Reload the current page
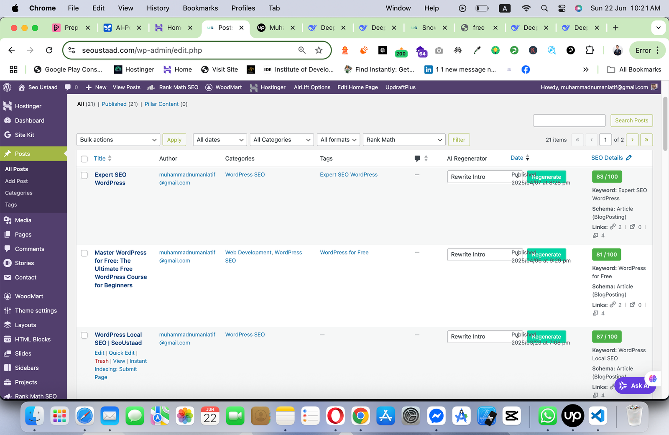This screenshot has width=669, height=435. pyautogui.click(x=49, y=50)
